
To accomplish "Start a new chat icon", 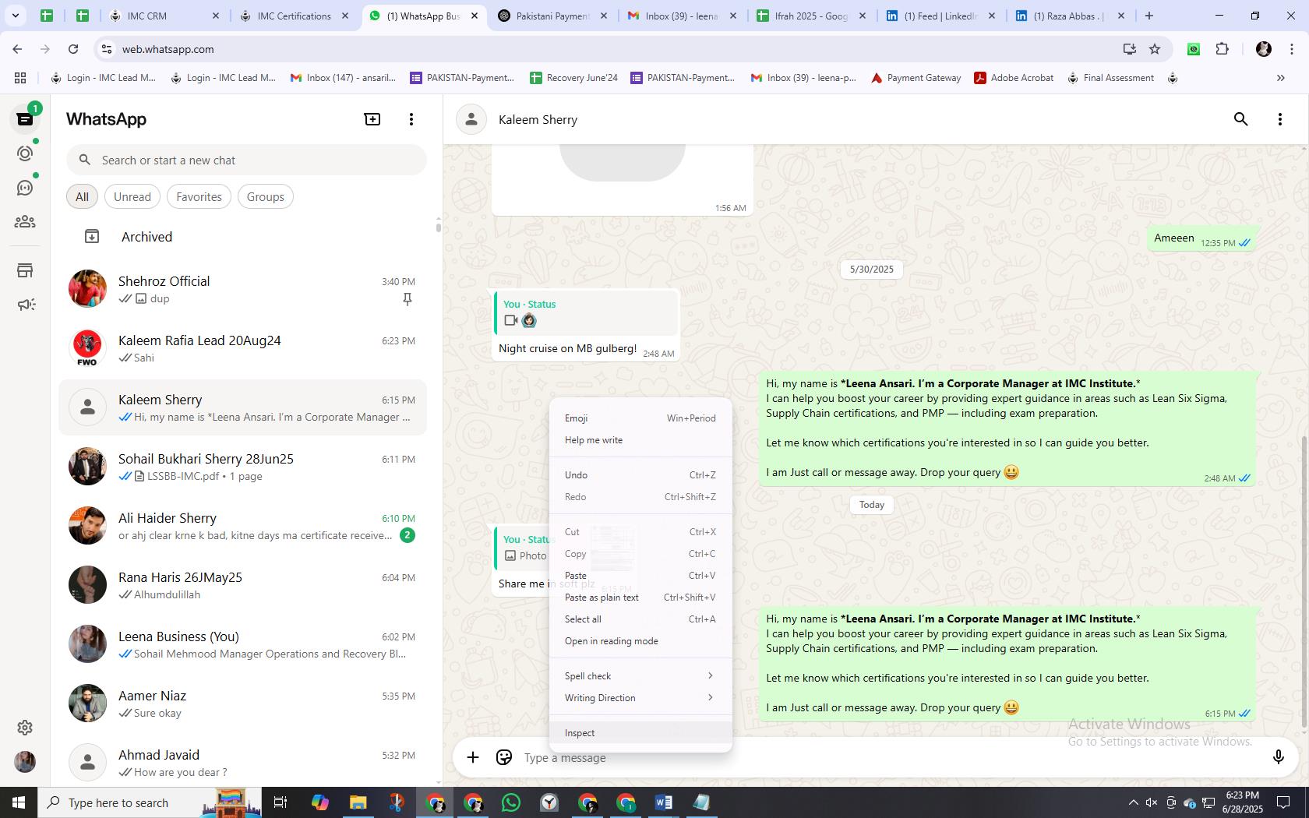I will (372, 119).
